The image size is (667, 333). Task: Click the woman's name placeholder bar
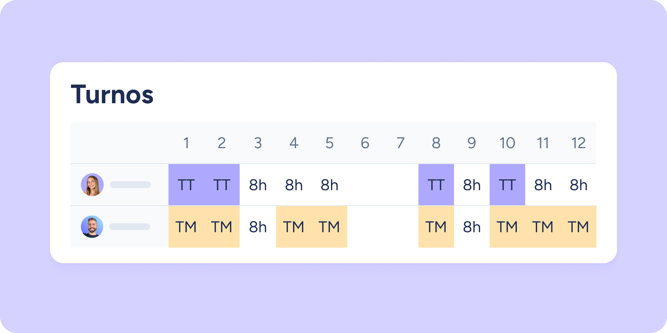pyautogui.click(x=130, y=185)
